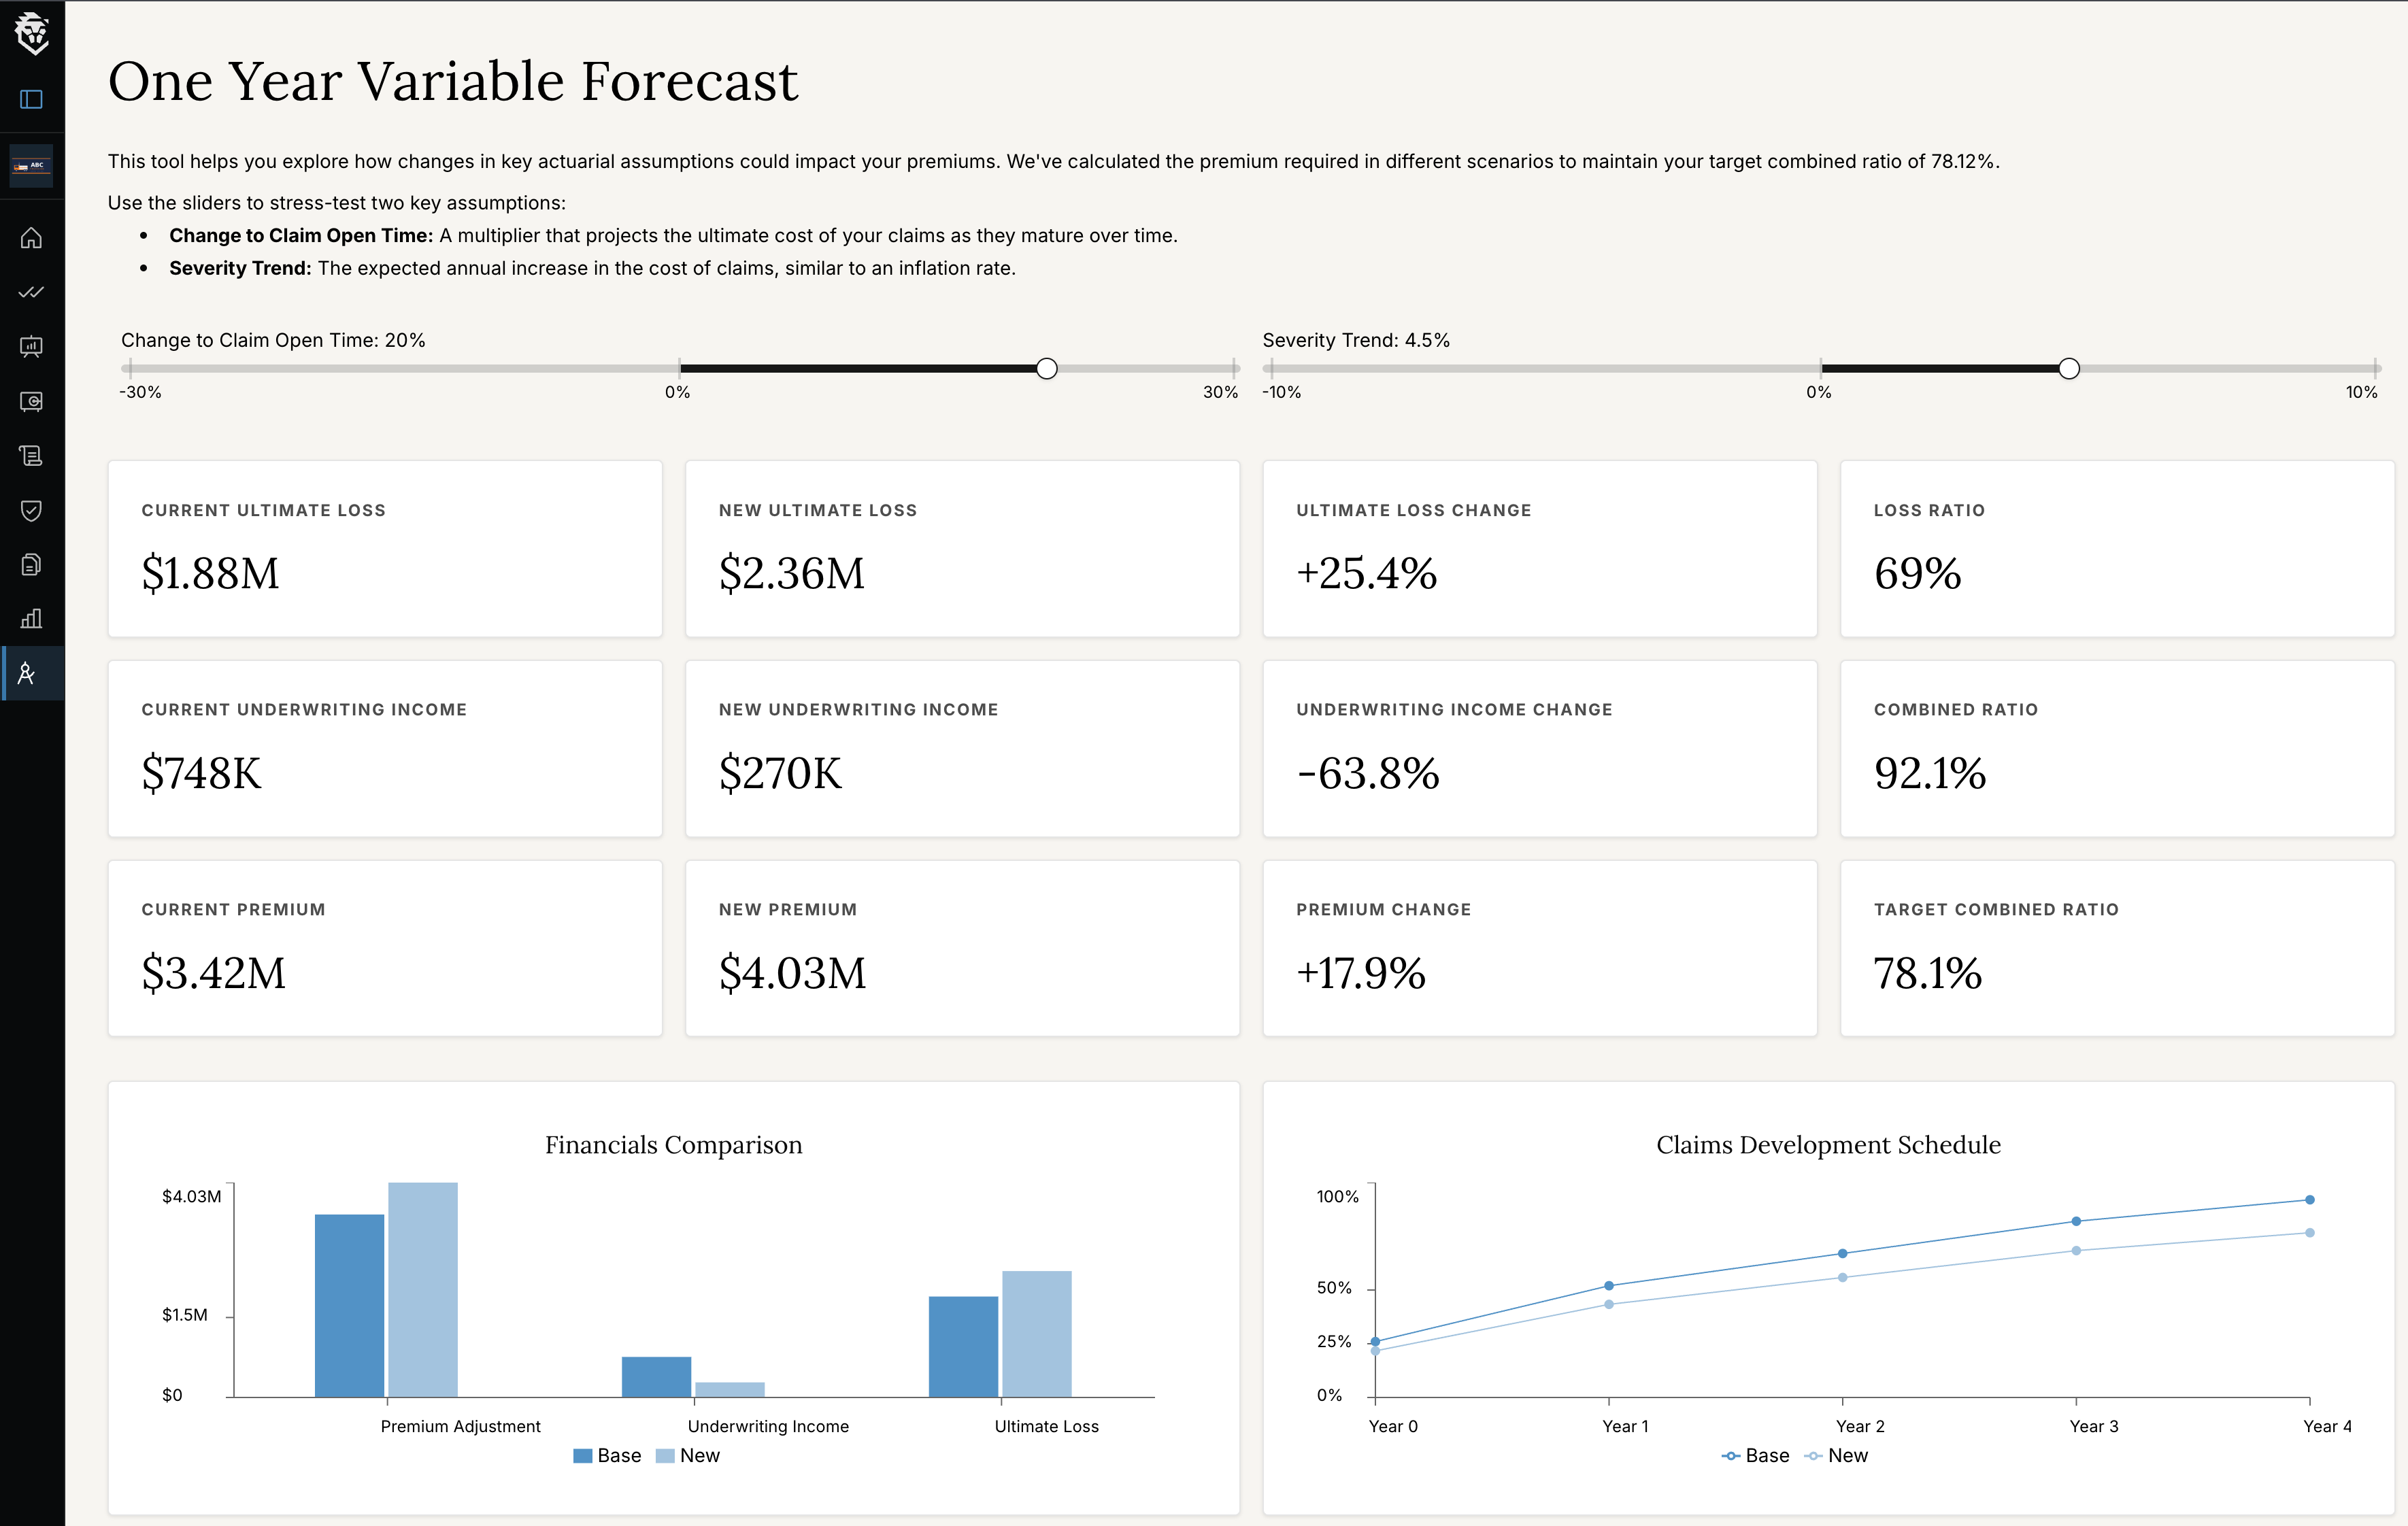2408x1526 pixels.
Task: Open the double-checkmark sidebar icon
Action: [x=32, y=292]
